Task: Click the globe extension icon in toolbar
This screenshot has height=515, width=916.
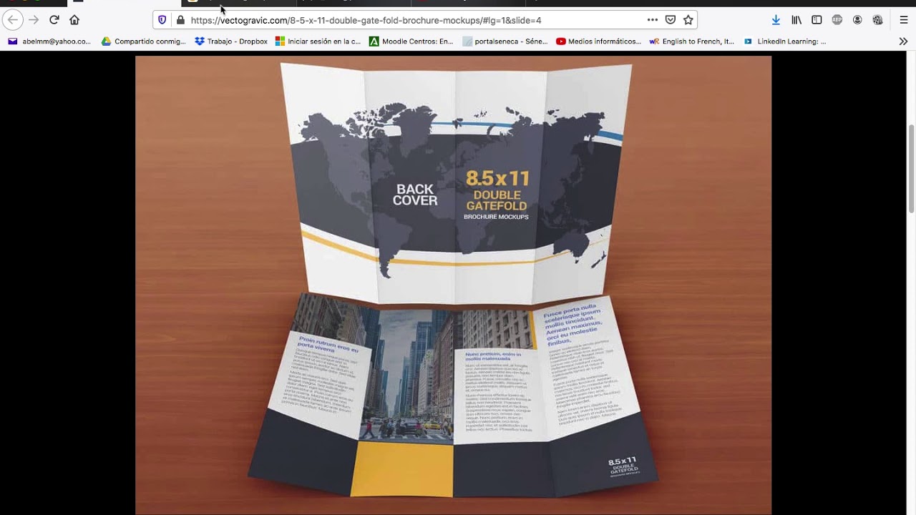Action: coord(877,20)
